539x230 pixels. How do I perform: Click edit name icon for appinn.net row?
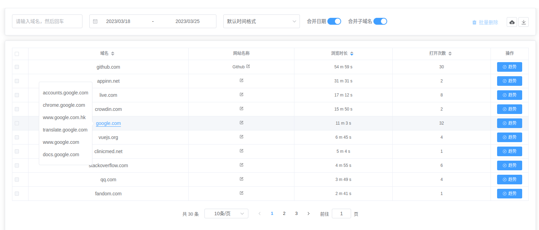[x=242, y=81]
